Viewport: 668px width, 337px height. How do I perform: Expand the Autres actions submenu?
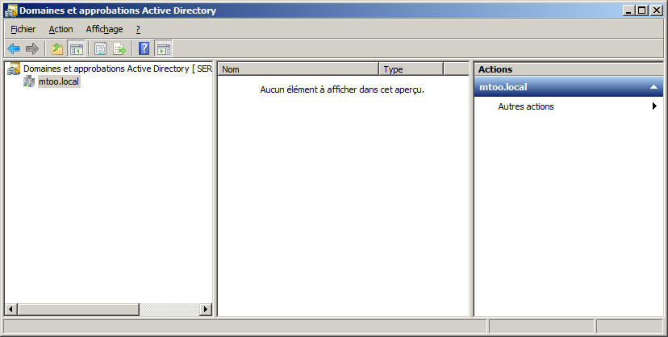654,106
